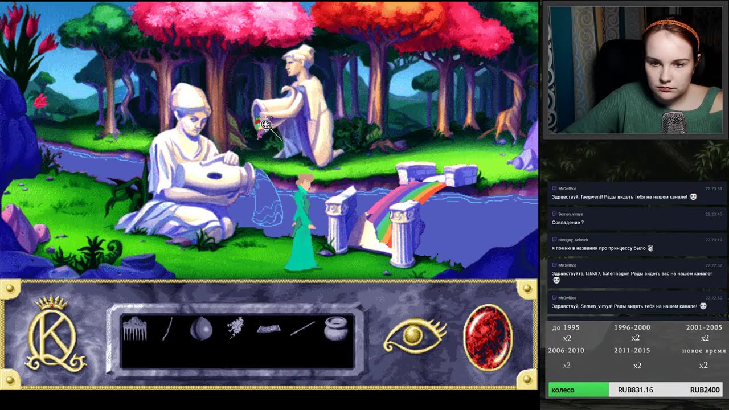
Task: Select the clay pot in inventory
Action: tap(335, 328)
